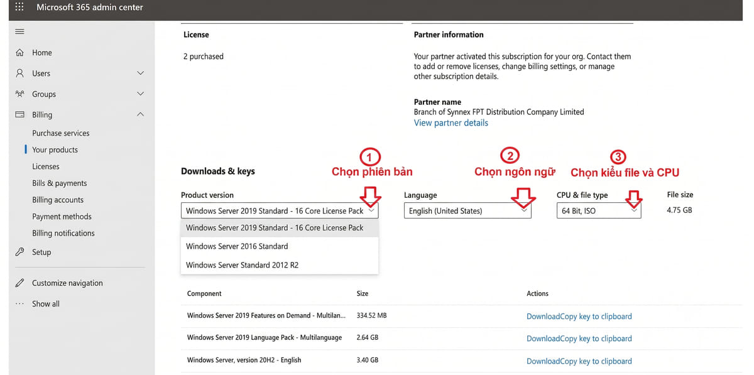Image resolution: width=754 pixels, height=375 pixels.
Task: Click the 3.40 GB size value
Action: click(368, 360)
